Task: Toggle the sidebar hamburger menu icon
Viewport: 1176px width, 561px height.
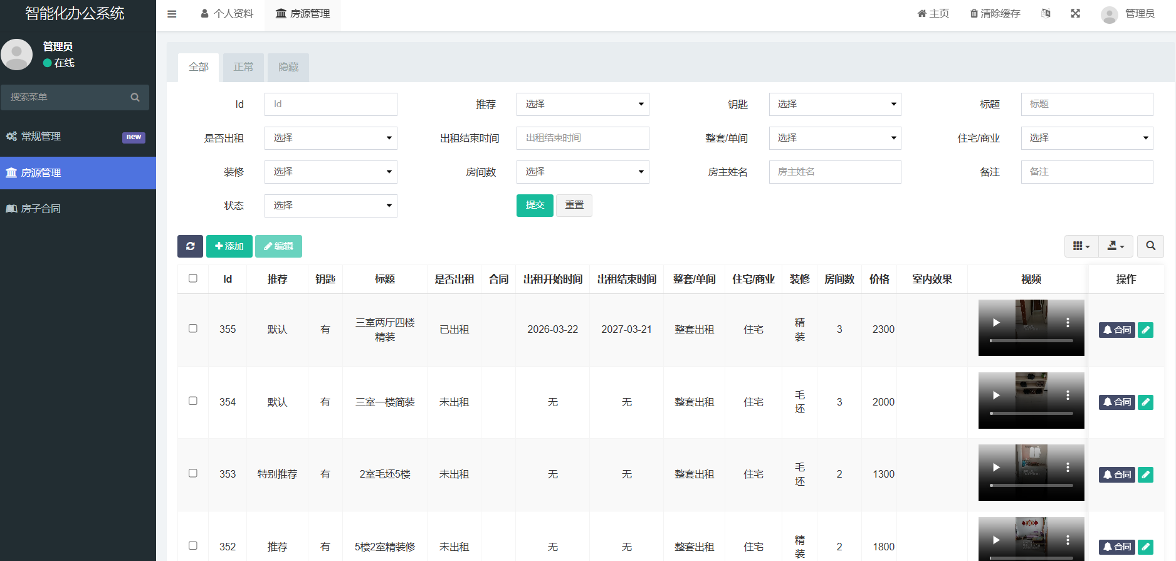Action: coord(172,14)
